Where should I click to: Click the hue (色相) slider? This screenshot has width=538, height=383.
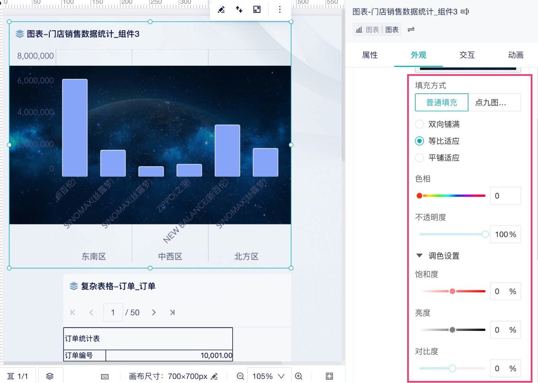452,196
